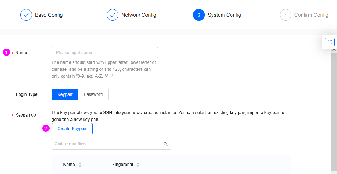337x174 pixels.
Task: Click the vertical scrollbar up arrow
Action: tap(334, 50)
